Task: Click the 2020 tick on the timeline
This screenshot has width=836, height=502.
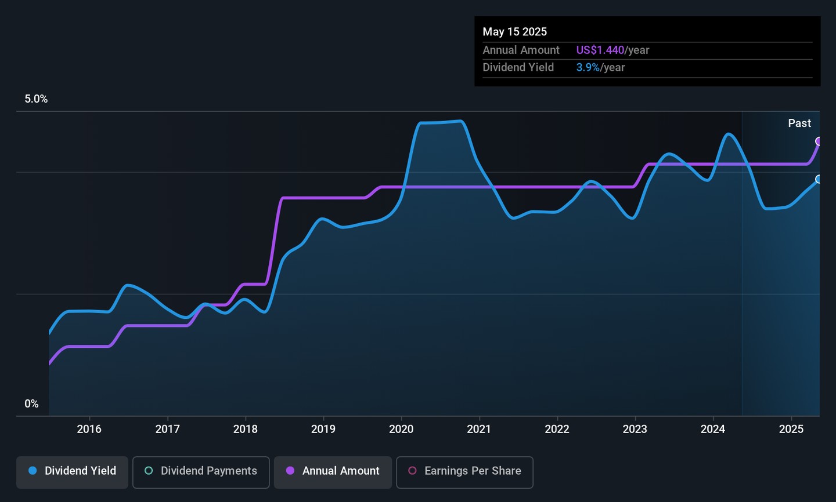Action: tap(401, 429)
